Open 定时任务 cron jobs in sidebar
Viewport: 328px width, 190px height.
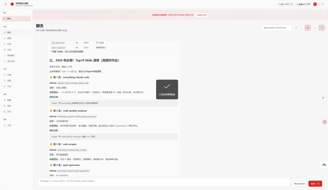pyautogui.click(x=16, y=61)
